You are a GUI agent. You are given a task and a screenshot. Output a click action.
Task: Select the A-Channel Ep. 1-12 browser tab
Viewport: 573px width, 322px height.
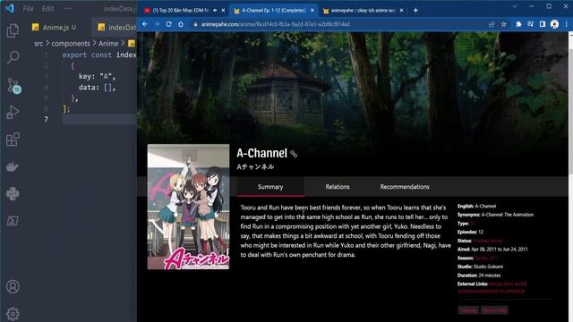(273, 10)
